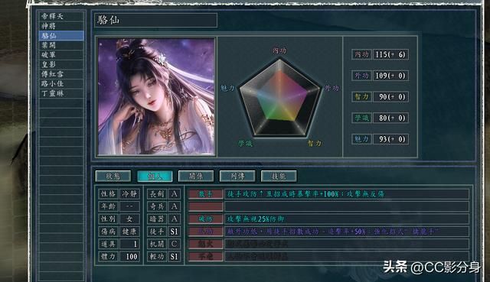
Task: Click the S1 grade next to 輕功
Action: pos(175,257)
